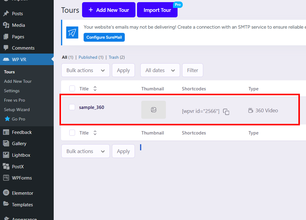306x220 pixels.
Task: Open Posts in the admin menu
Action: coord(17,14)
